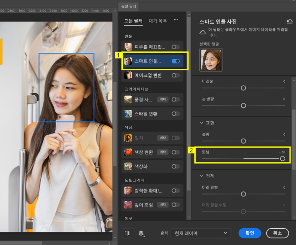Image resolution: width=296 pixels, height=245 pixels.
Task: Switch to the 대기 목록 tab
Action: (x=158, y=21)
